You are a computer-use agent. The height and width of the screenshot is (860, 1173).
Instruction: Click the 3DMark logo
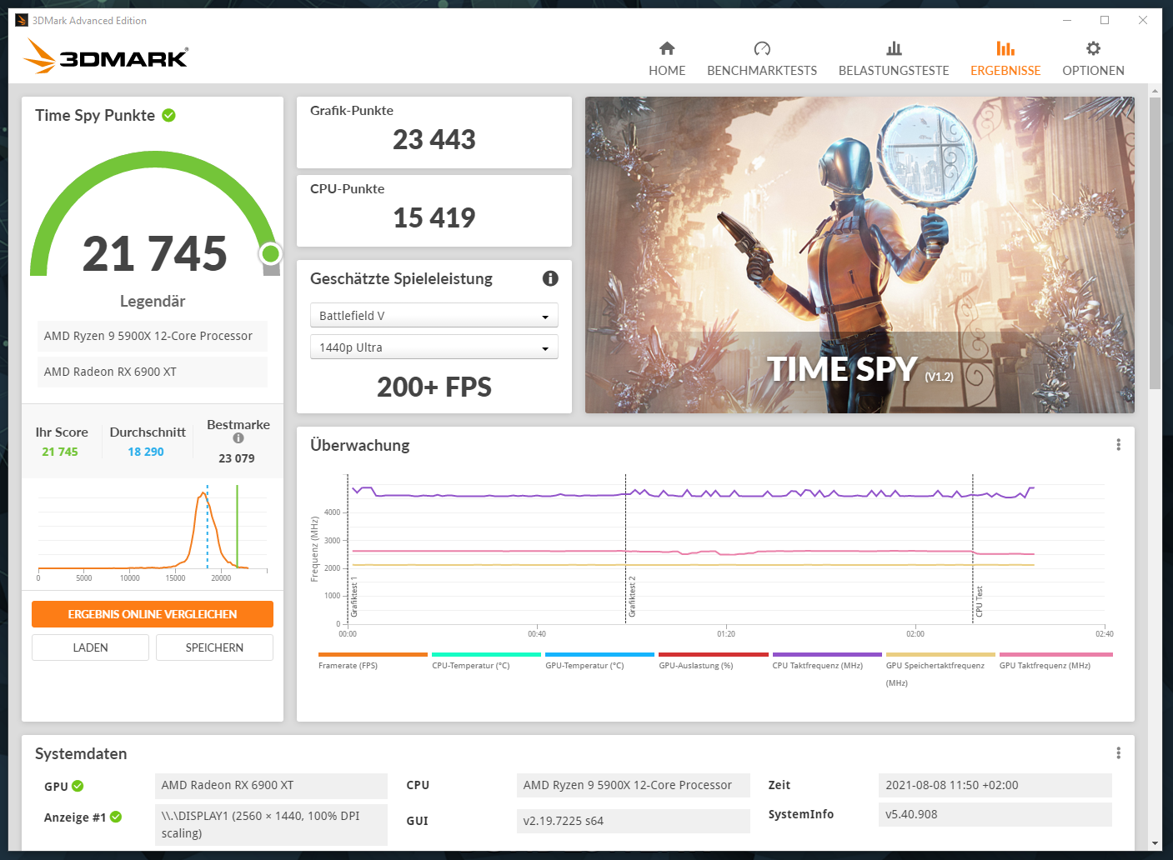(x=106, y=56)
